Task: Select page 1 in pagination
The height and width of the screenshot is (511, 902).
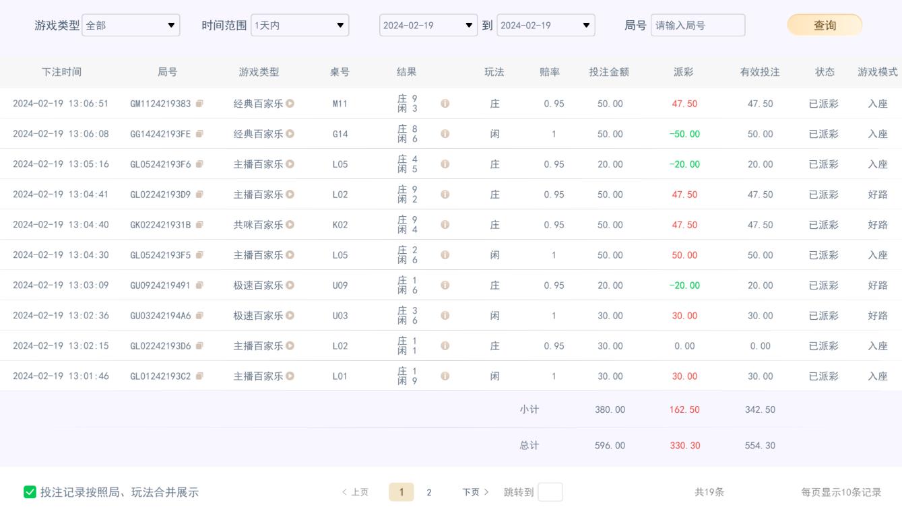Action: [x=401, y=492]
